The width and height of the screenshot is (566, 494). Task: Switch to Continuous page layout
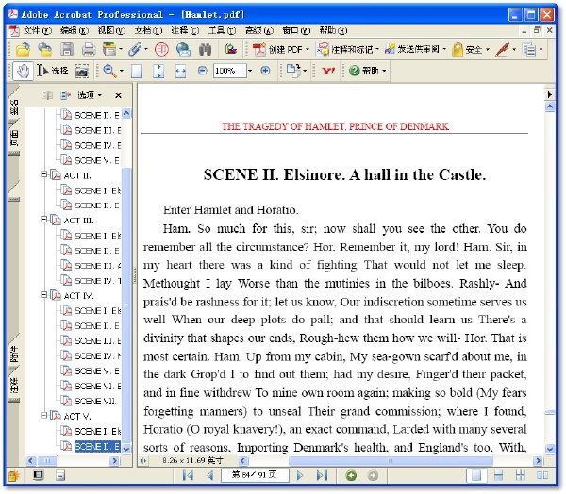tap(498, 475)
